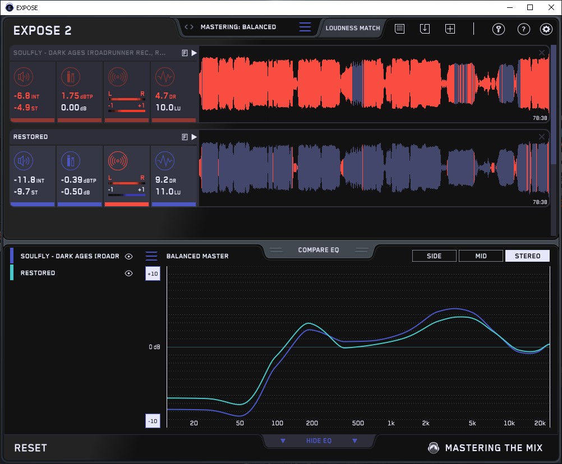The width and height of the screenshot is (562, 464).
Task: Click the file icon on the Soulfly track header
Action: [185, 53]
